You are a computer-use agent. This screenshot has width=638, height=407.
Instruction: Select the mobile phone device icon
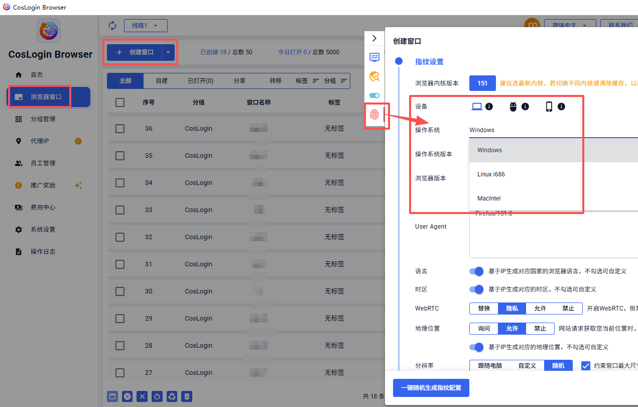click(x=549, y=107)
